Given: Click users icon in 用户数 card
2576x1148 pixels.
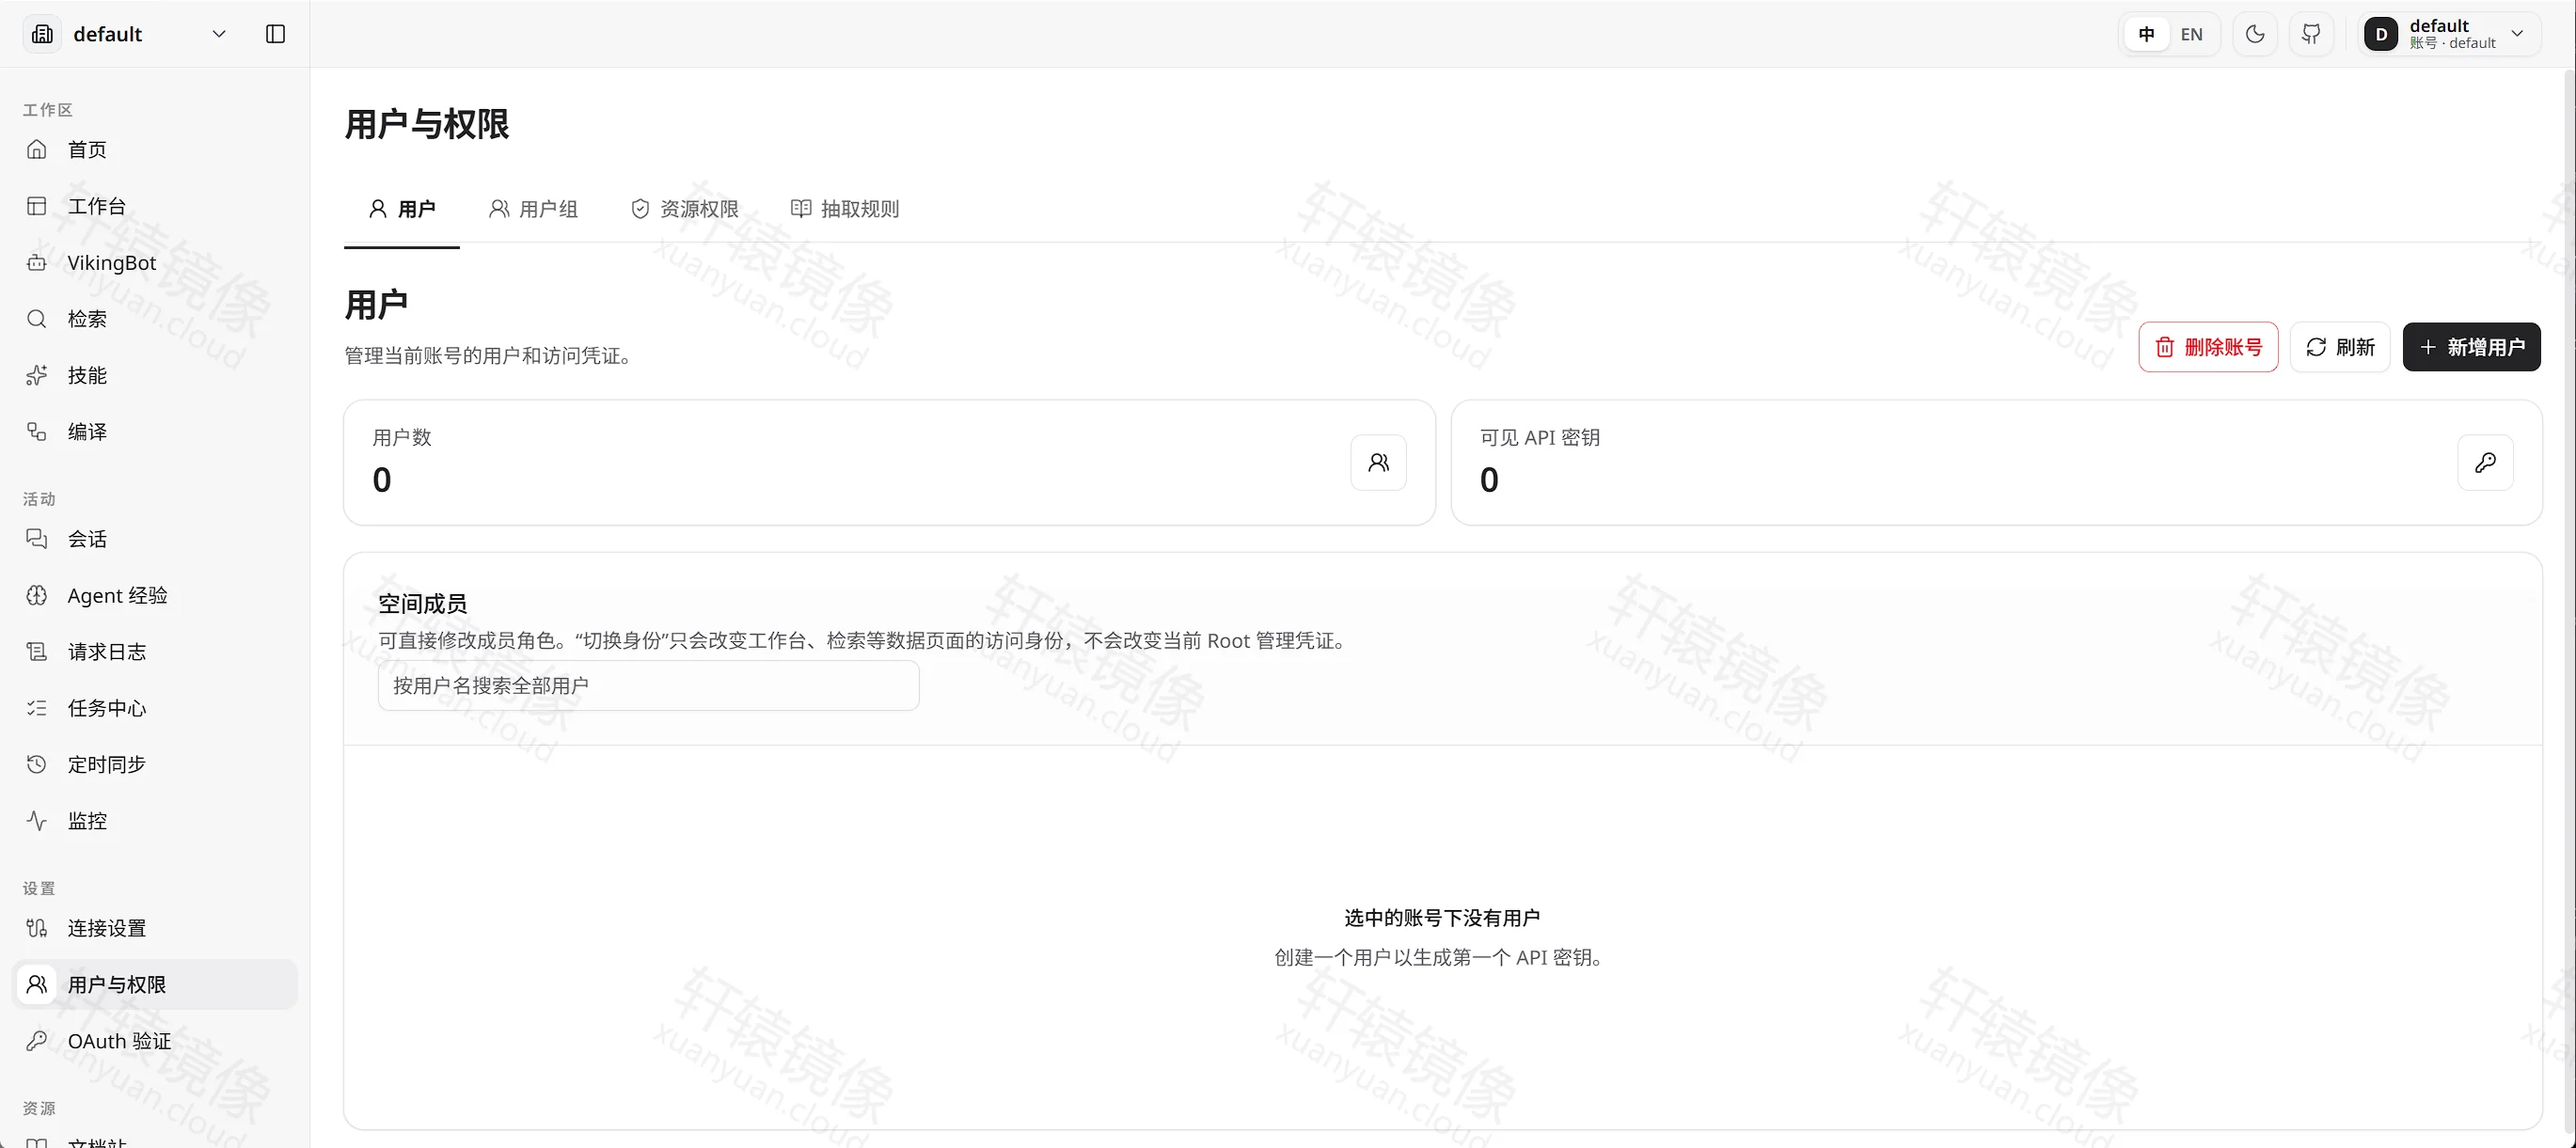Looking at the screenshot, I should pyautogui.click(x=1378, y=463).
